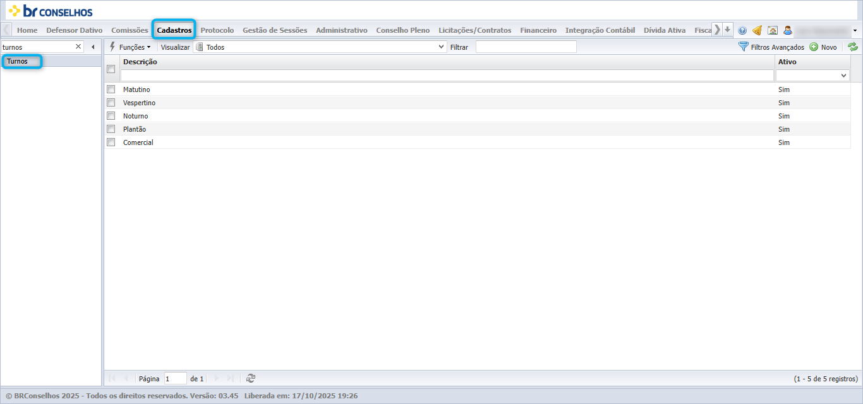The width and height of the screenshot is (863, 404).
Task: Tick the select-all checkbox in the table header
Action: pyautogui.click(x=111, y=69)
